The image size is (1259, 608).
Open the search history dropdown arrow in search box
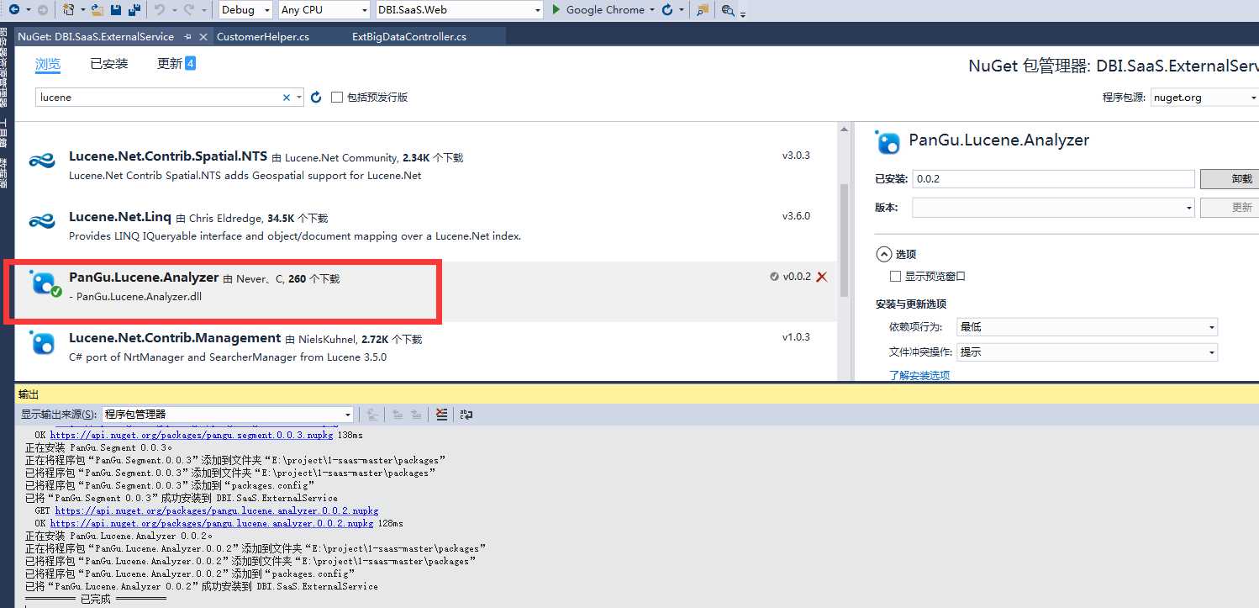tap(299, 98)
